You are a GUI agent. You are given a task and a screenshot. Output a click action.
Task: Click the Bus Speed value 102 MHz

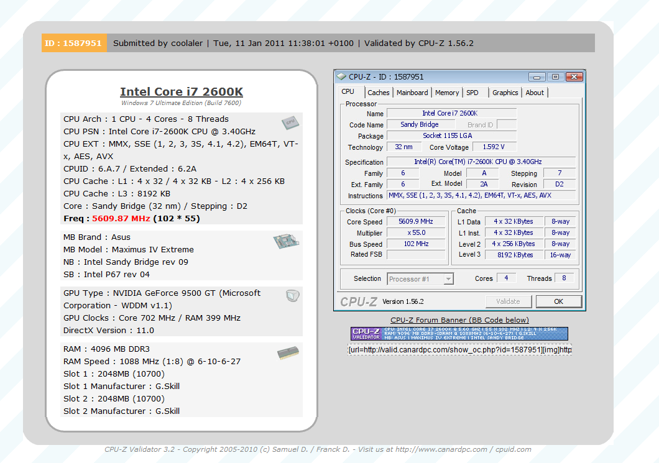point(416,244)
